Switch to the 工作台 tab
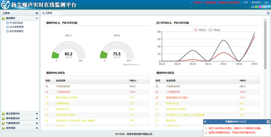This screenshot has height=137, width=271. 51,13
